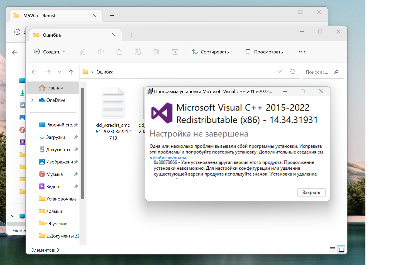This screenshot has height=265, width=395.
Task: Switch to details list view
Action: click(x=332, y=250)
